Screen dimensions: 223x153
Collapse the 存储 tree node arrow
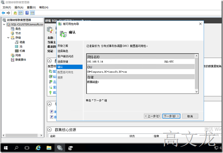8,38
